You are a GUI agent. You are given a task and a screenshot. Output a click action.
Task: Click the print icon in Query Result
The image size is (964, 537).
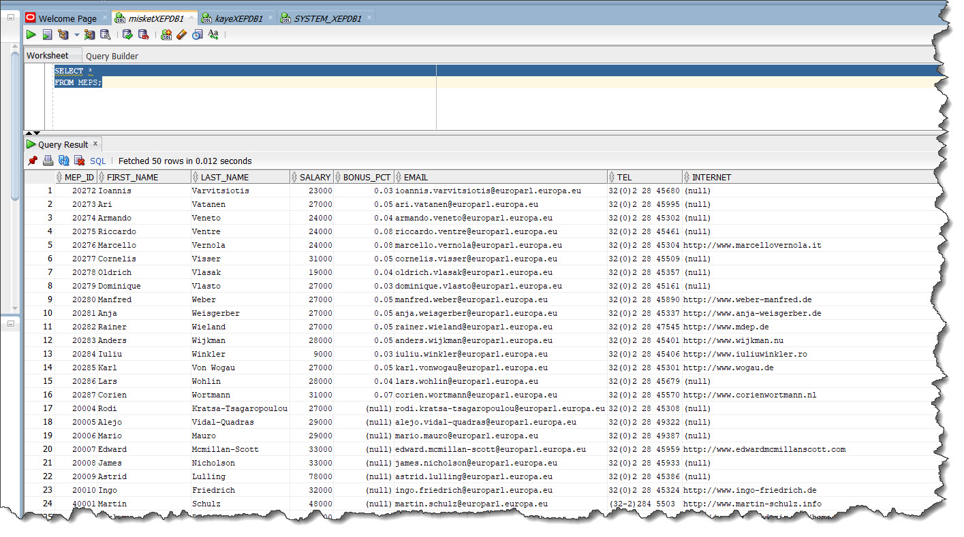pos(48,161)
